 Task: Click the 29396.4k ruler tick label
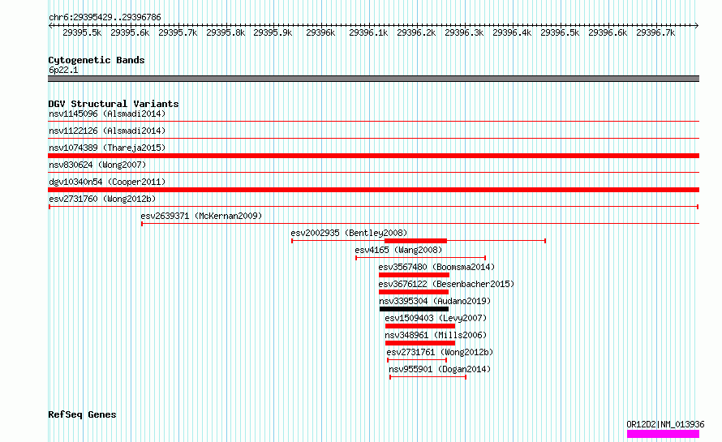click(x=512, y=32)
